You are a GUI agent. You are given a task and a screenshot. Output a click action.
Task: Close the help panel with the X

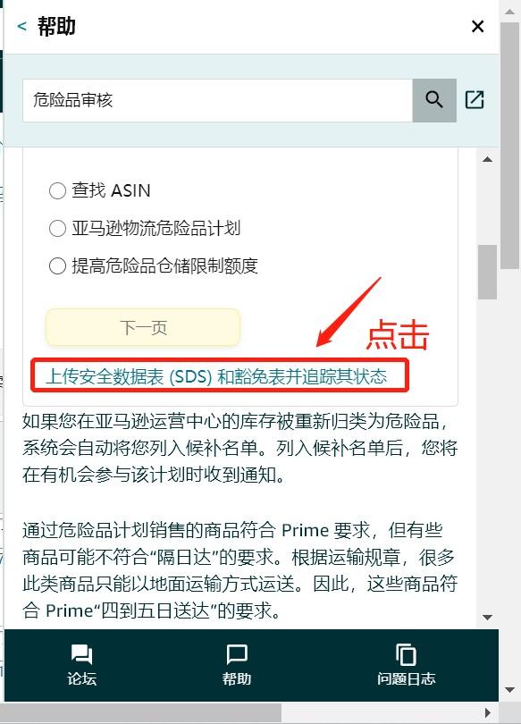click(477, 26)
